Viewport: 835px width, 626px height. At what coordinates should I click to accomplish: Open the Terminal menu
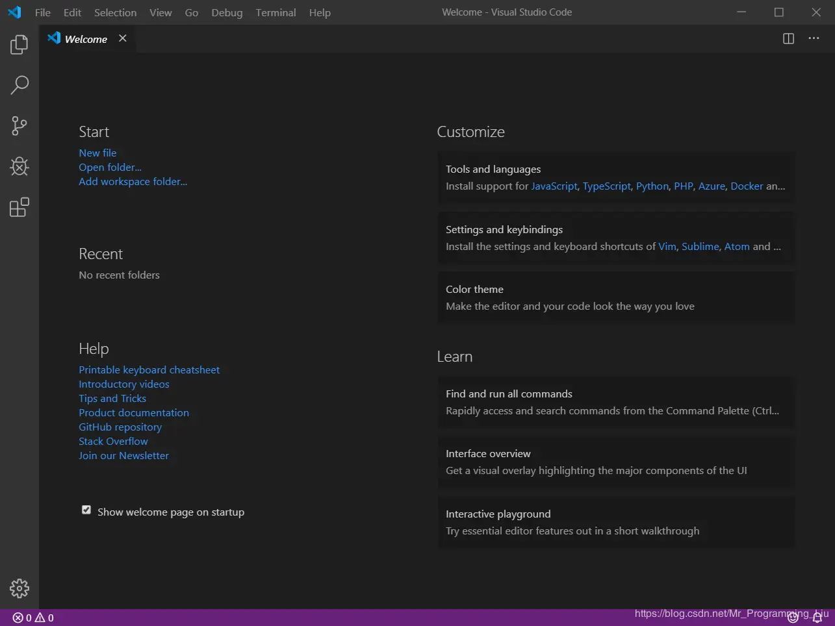[276, 12]
